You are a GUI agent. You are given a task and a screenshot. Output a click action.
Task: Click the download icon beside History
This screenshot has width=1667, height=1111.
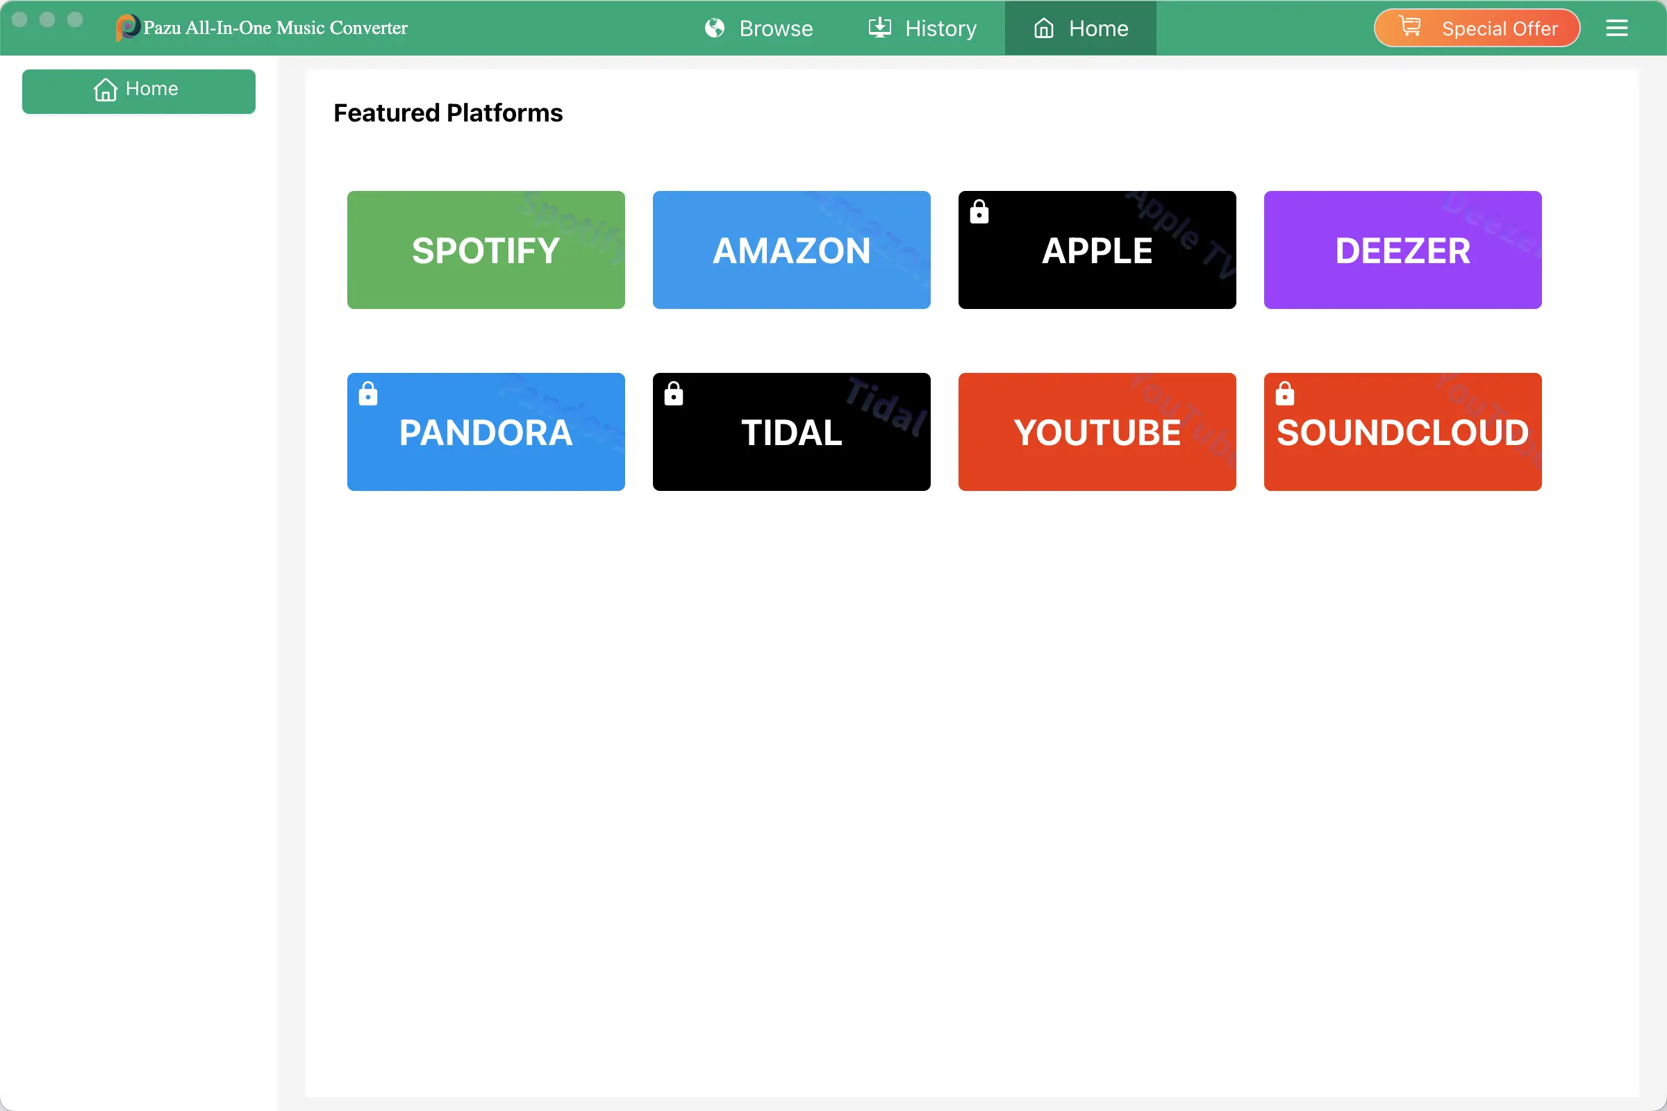[x=879, y=28]
